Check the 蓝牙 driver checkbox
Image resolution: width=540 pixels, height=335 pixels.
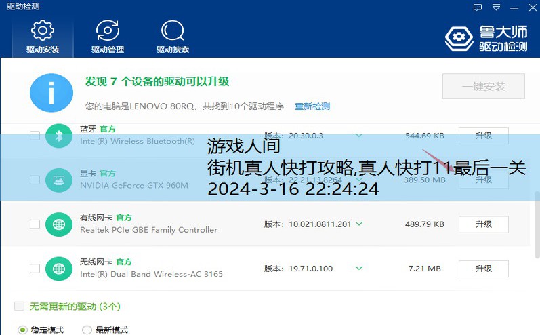coord(35,136)
